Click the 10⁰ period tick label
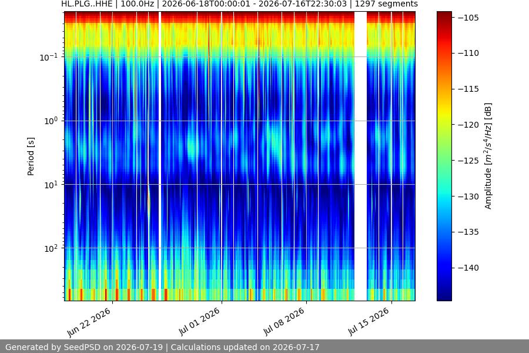Viewport: 529px width, 353px height. 51,121
